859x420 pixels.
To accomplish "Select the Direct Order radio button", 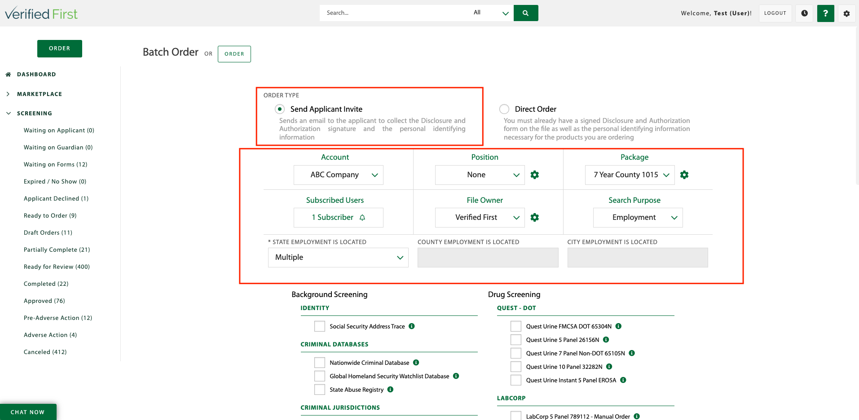I will pyautogui.click(x=504, y=109).
